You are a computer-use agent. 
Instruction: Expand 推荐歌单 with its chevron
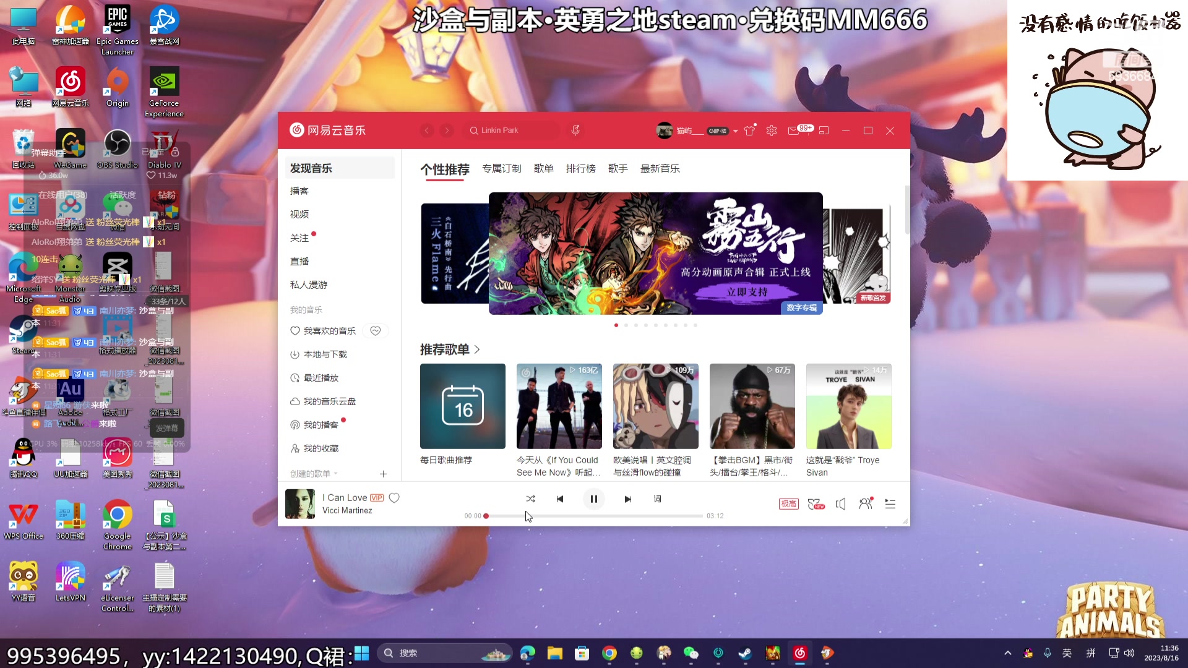477,349
